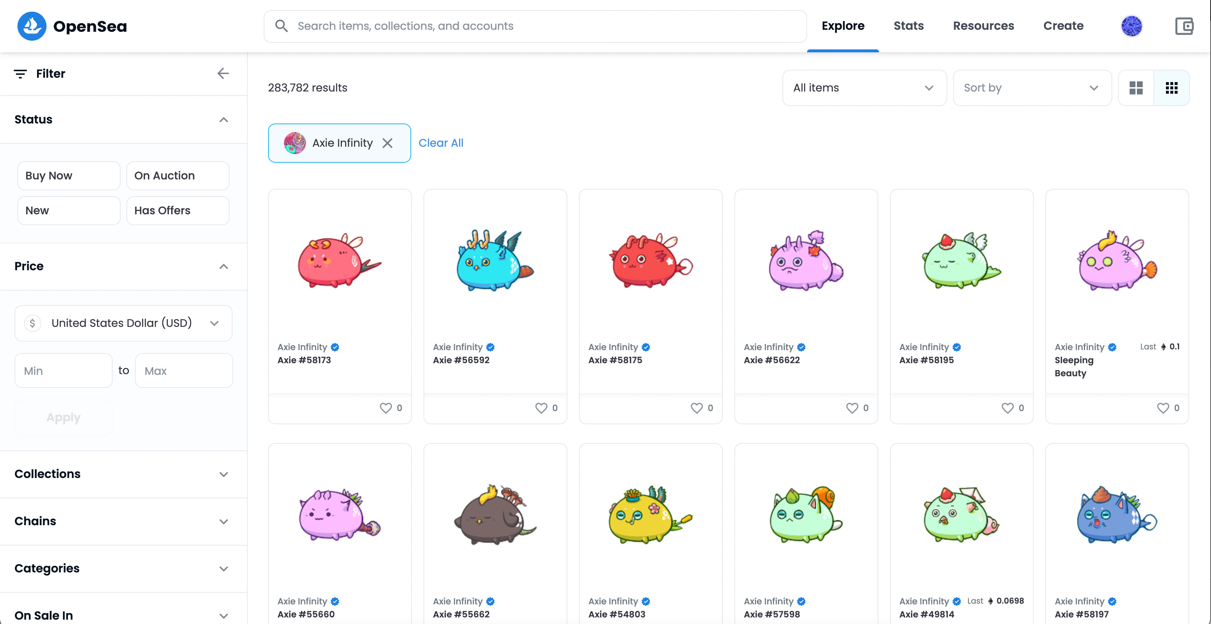Click the OpenSea logo icon
The image size is (1211, 624).
click(32, 26)
